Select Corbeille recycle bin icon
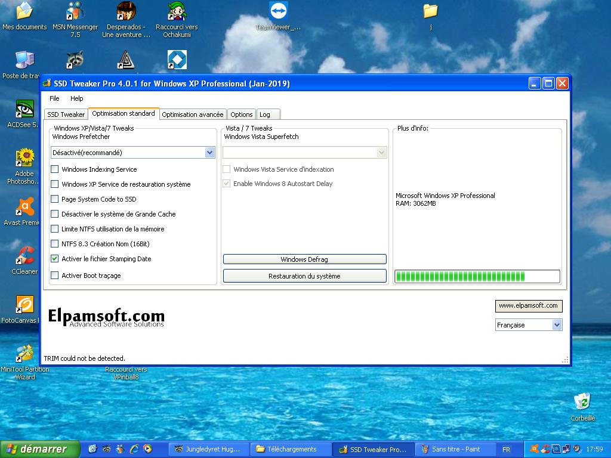This screenshot has width=611, height=458. pos(582,402)
